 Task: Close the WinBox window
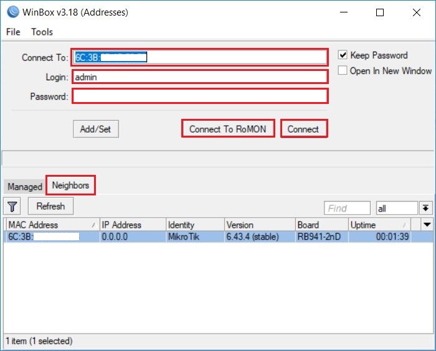tap(417, 12)
